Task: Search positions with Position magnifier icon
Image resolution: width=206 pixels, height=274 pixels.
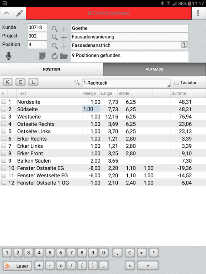Action: [55, 46]
